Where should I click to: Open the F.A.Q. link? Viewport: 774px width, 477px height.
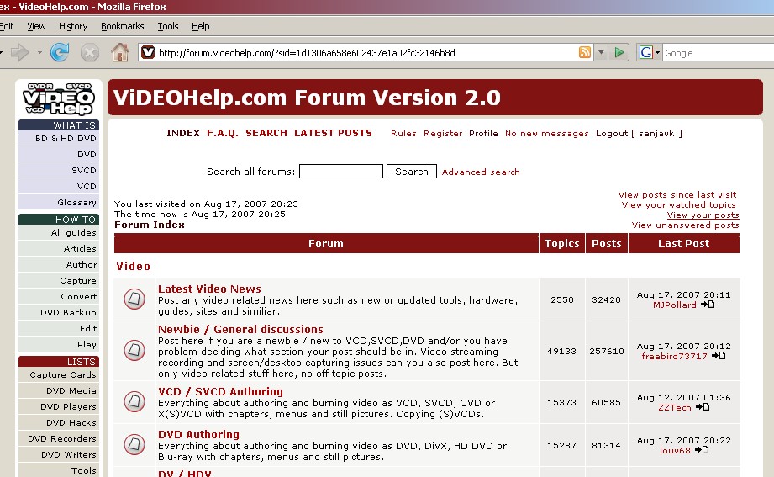click(x=223, y=133)
